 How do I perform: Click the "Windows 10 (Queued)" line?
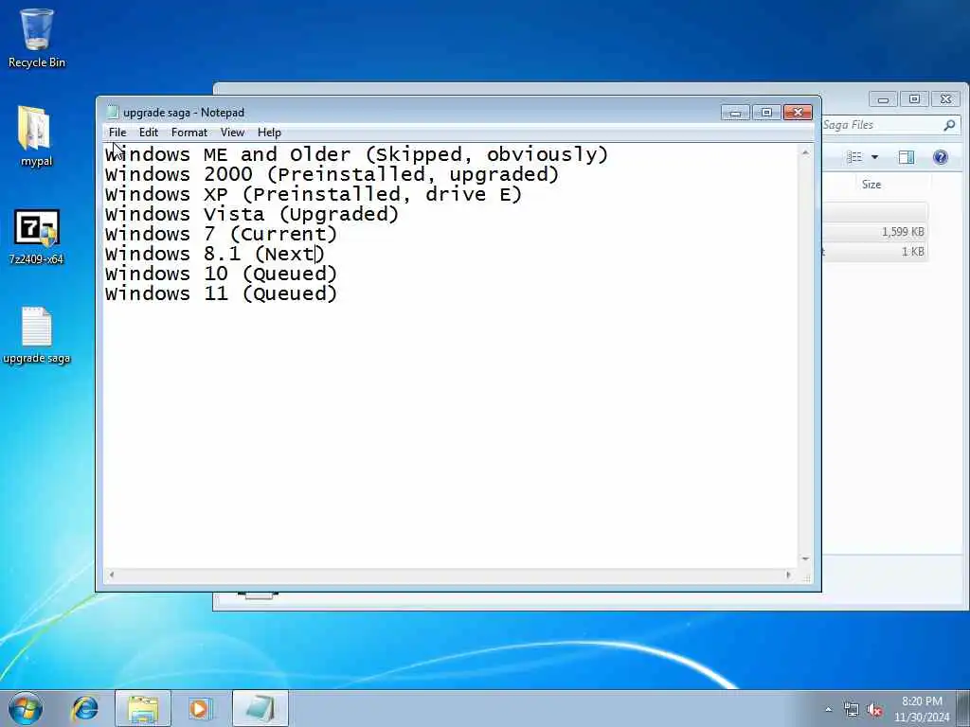tap(221, 274)
